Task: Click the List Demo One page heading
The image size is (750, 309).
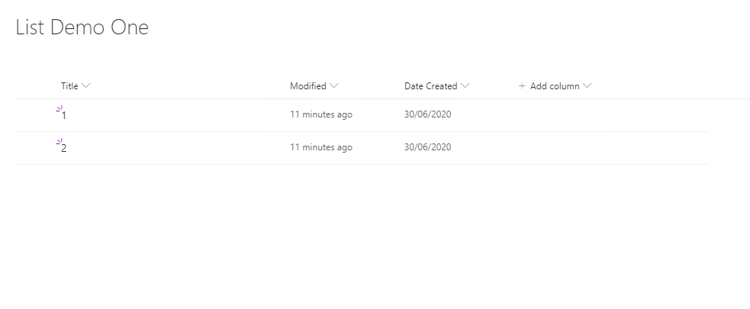Action: 82,27
